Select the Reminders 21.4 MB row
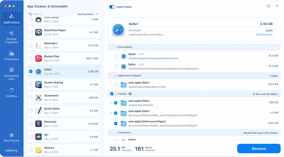Screen dimensions: 284x157 [64, 45]
